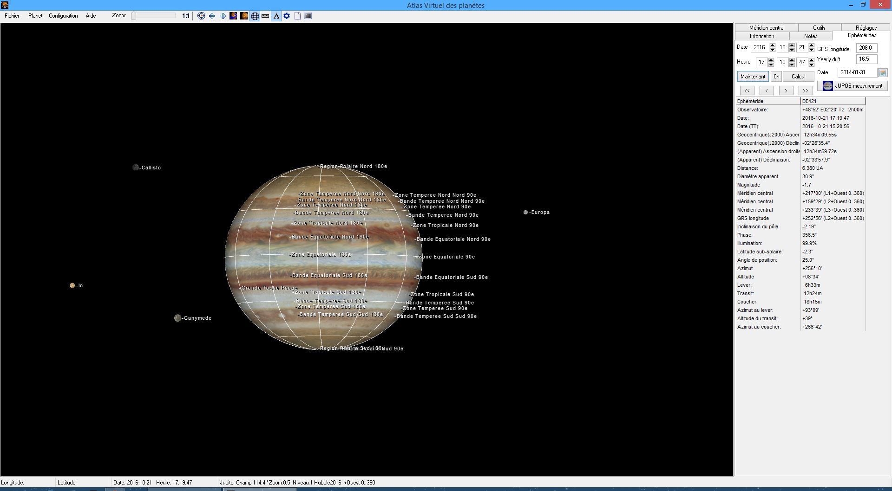Create a new document from the toolbar
Screen dimensions: 892x491
[297, 15]
